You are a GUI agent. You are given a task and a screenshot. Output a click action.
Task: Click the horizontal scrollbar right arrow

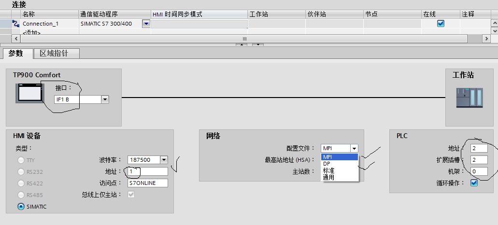486,39
